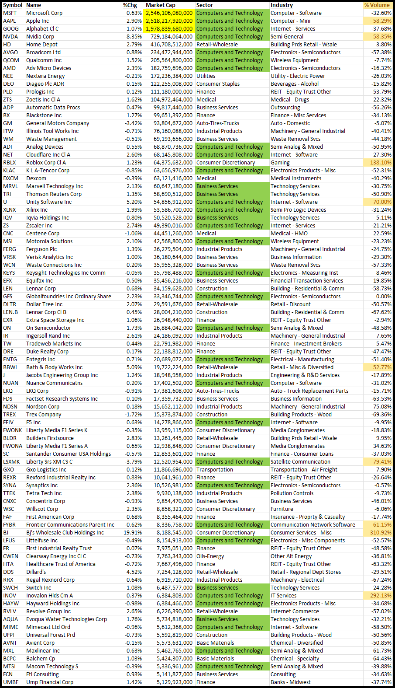Click the Name column header
Image resolution: width=395 pixels, height=688 pixels.
[x=34, y=5]
